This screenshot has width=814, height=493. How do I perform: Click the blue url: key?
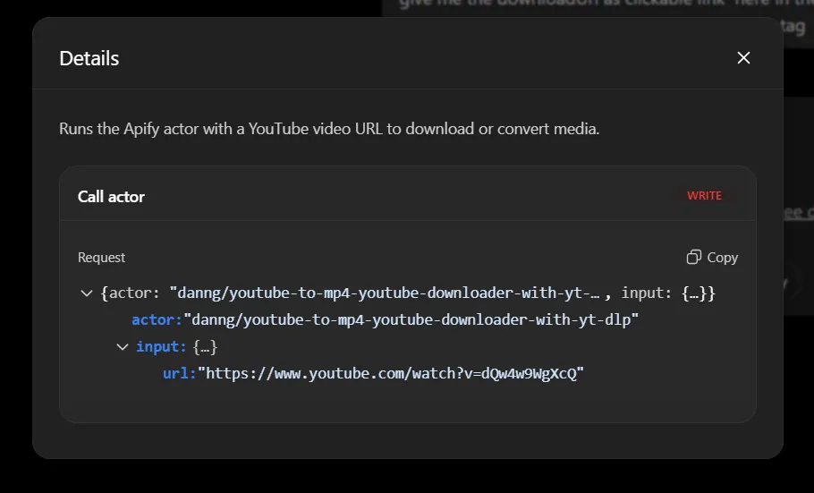(179, 373)
